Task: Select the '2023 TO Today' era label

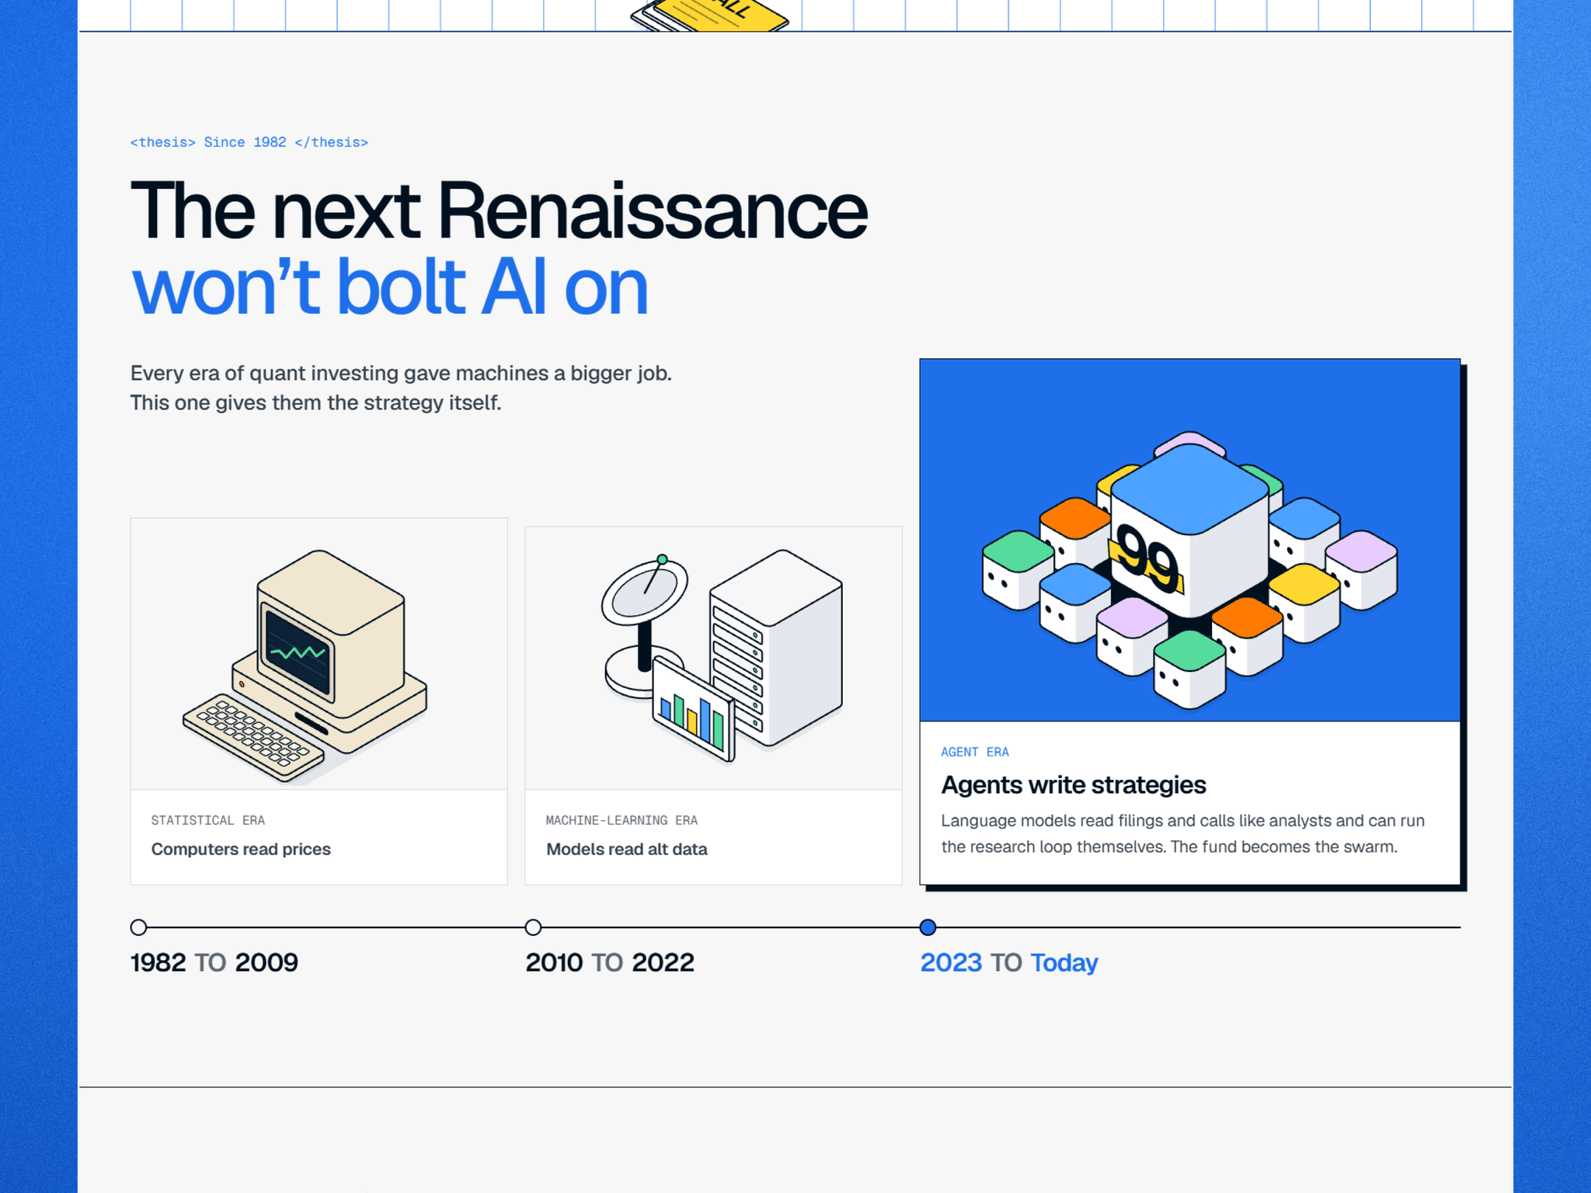Action: coord(1009,963)
